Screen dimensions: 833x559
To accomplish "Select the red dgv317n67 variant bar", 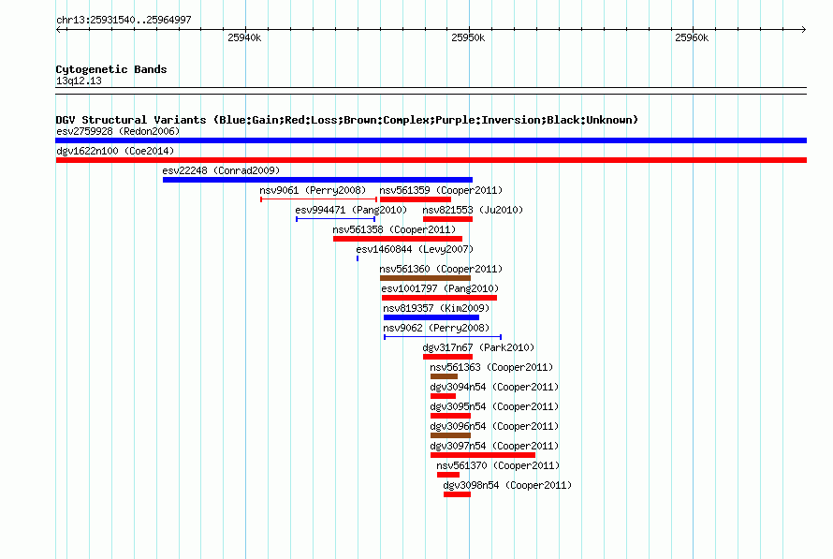I will 447,357.
